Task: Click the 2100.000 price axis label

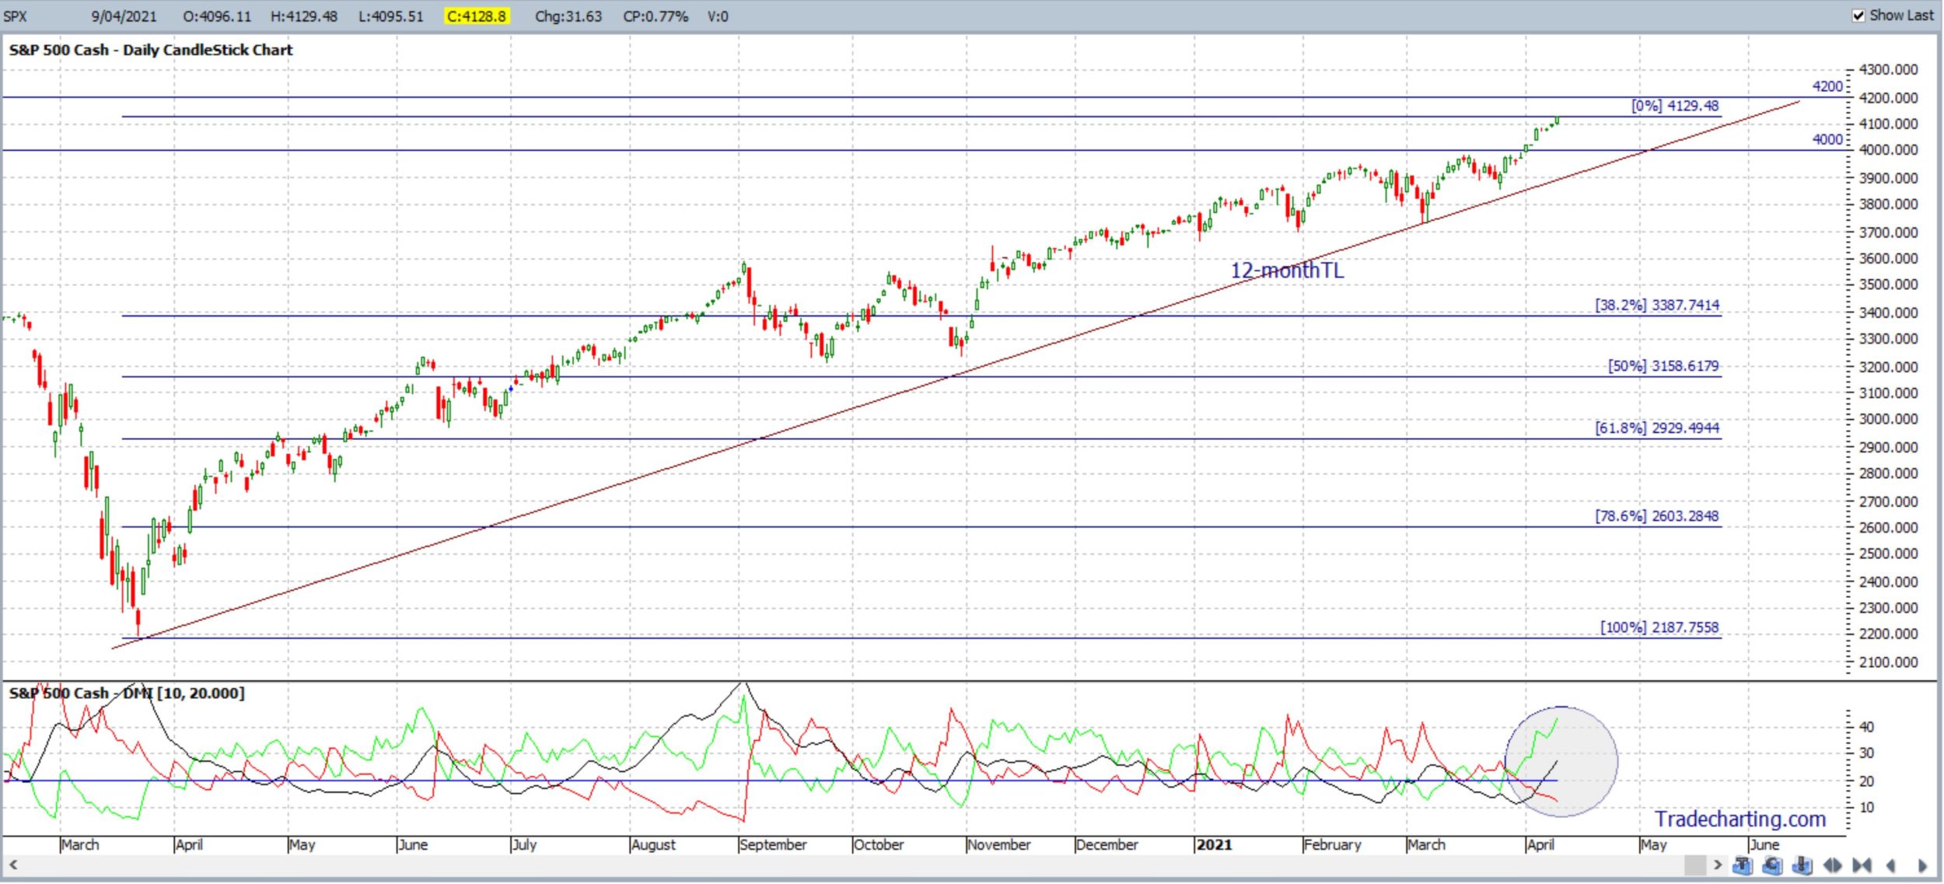Action: 1888,662
